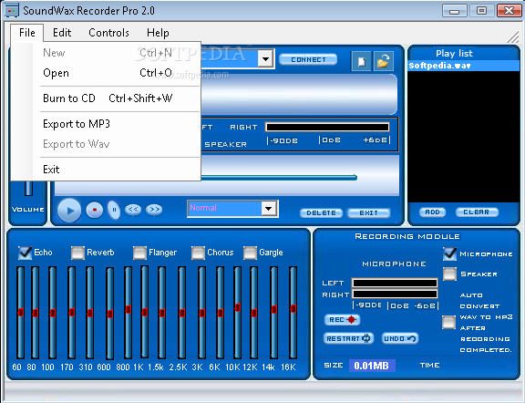Click the 310 Hz equalizer slider
This screenshot has width=525, height=403.
tap(89, 313)
